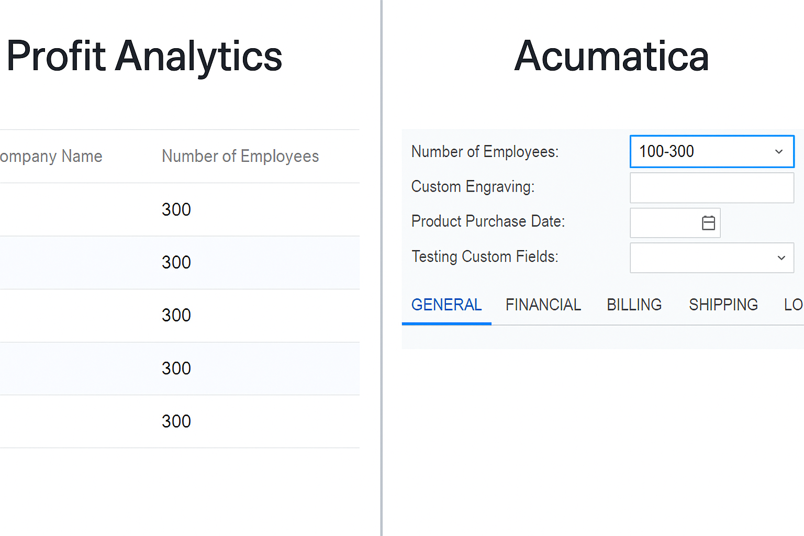
Task: Expand the Testing Custom Fields dropdown arrow
Action: 781,258
